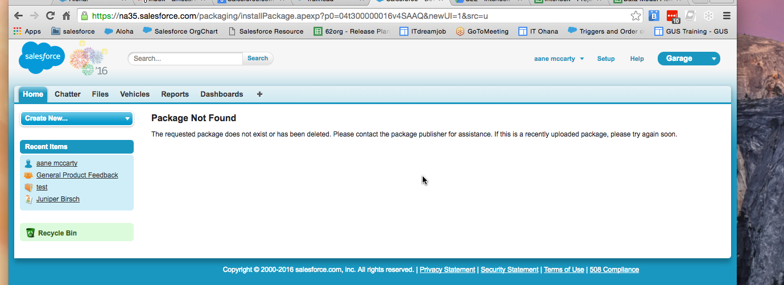Click the icon beside General Product Feedback
The height and width of the screenshot is (285, 784).
(x=28, y=175)
